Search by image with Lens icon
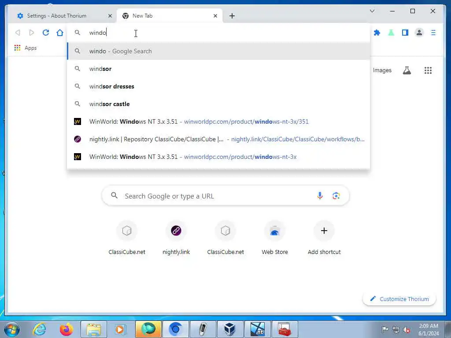 click(x=336, y=196)
